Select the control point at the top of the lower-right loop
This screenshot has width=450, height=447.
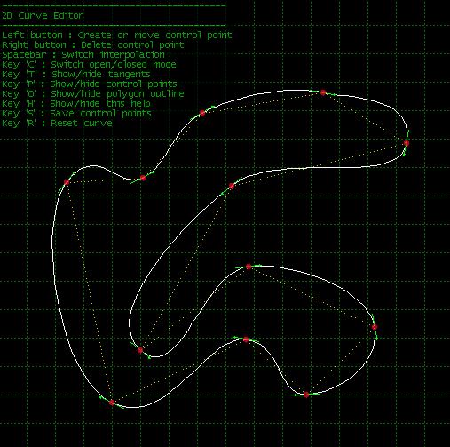click(249, 267)
